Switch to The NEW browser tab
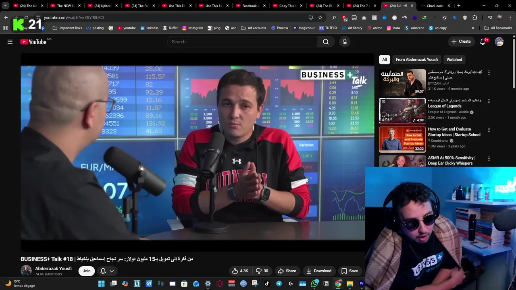Image resolution: width=516 pixels, height=290 pixels. (x=65, y=6)
